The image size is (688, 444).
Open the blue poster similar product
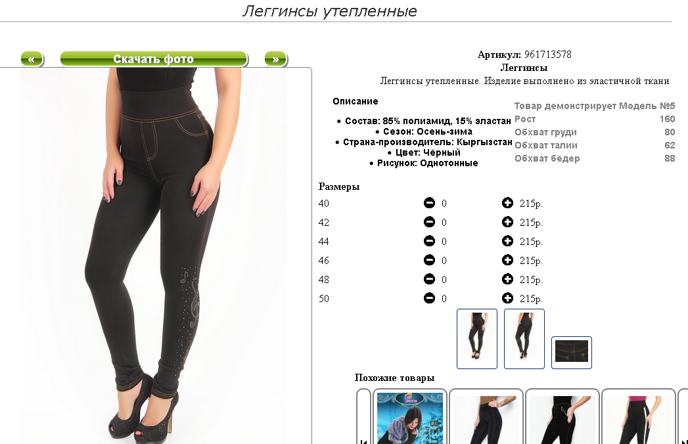click(x=410, y=418)
